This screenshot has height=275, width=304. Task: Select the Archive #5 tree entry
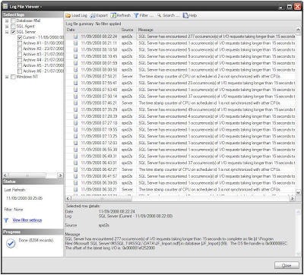click(x=43, y=65)
